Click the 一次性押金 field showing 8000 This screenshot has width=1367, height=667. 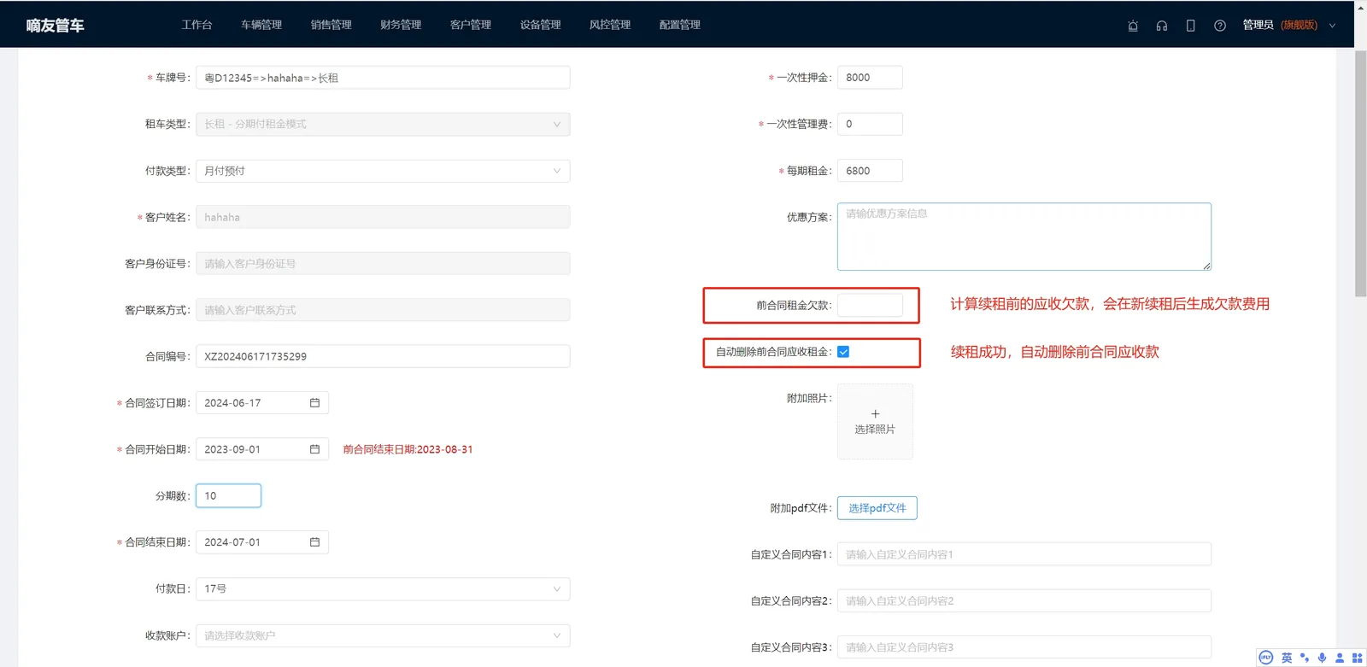870,78
